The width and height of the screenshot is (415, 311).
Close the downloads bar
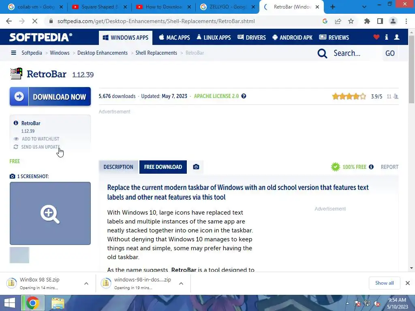[x=408, y=283]
